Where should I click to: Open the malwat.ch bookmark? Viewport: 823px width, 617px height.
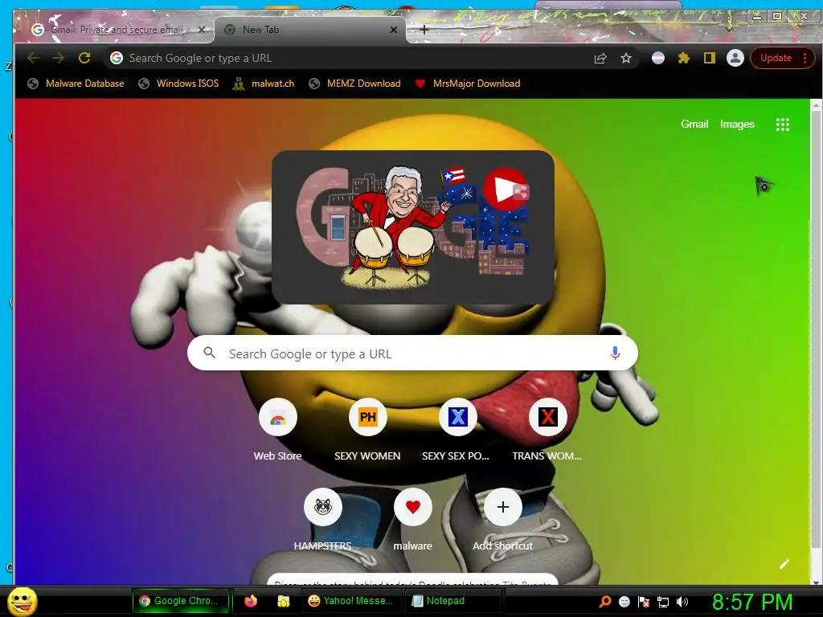(264, 84)
